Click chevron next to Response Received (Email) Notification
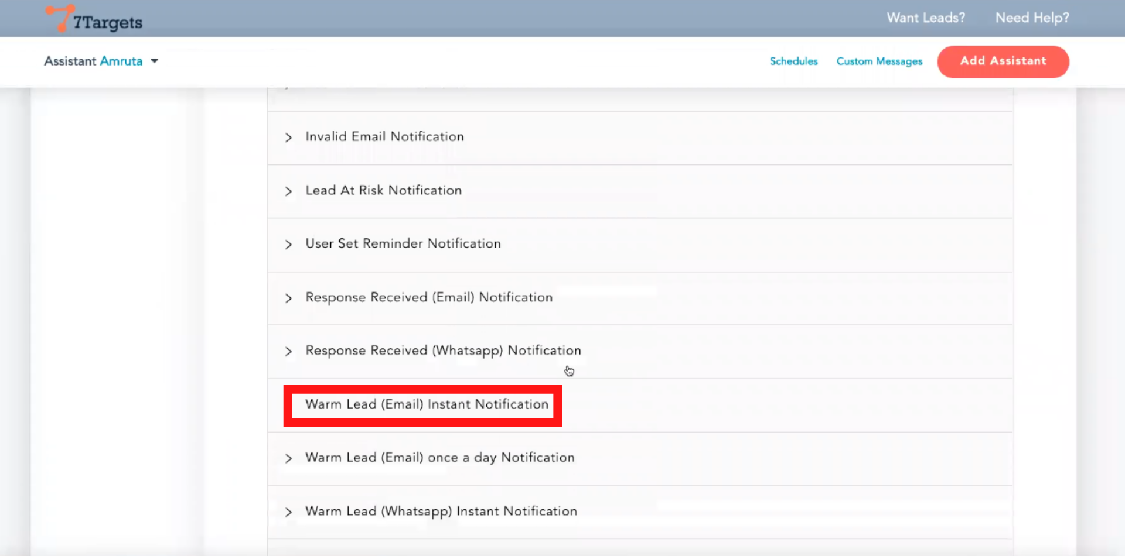This screenshot has height=556, width=1125. 288,298
